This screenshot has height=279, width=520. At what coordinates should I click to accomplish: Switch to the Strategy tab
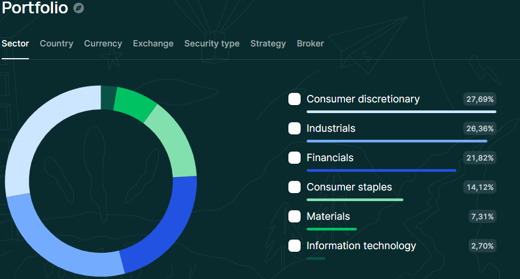click(268, 44)
